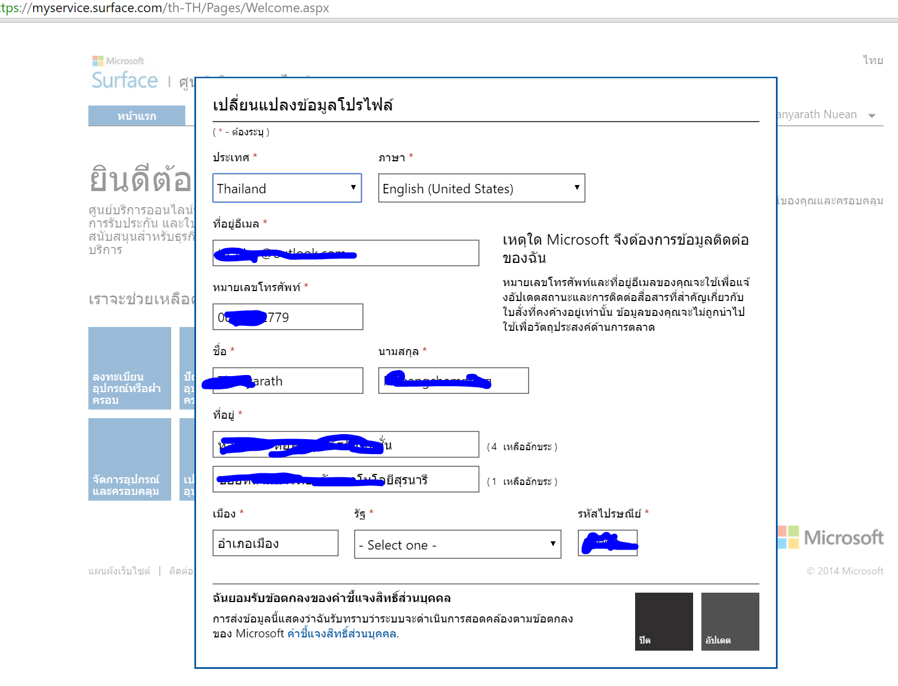Screen dimensions: 898x686
Task: Click the first address line field
Action: tap(346, 445)
